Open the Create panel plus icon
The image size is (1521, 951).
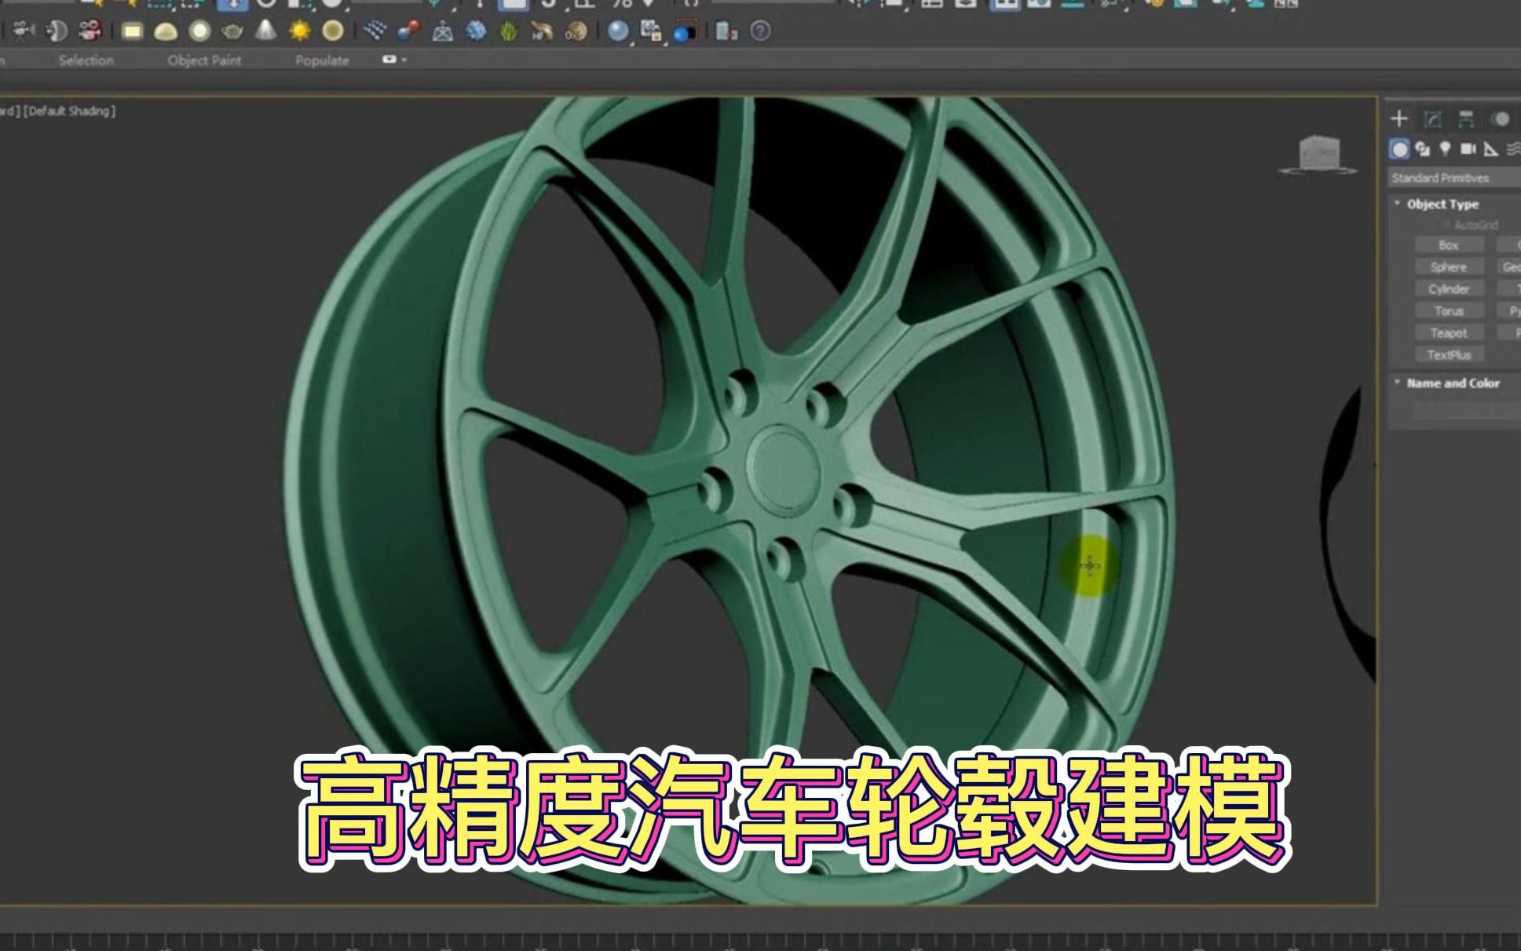click(1399, 119)
